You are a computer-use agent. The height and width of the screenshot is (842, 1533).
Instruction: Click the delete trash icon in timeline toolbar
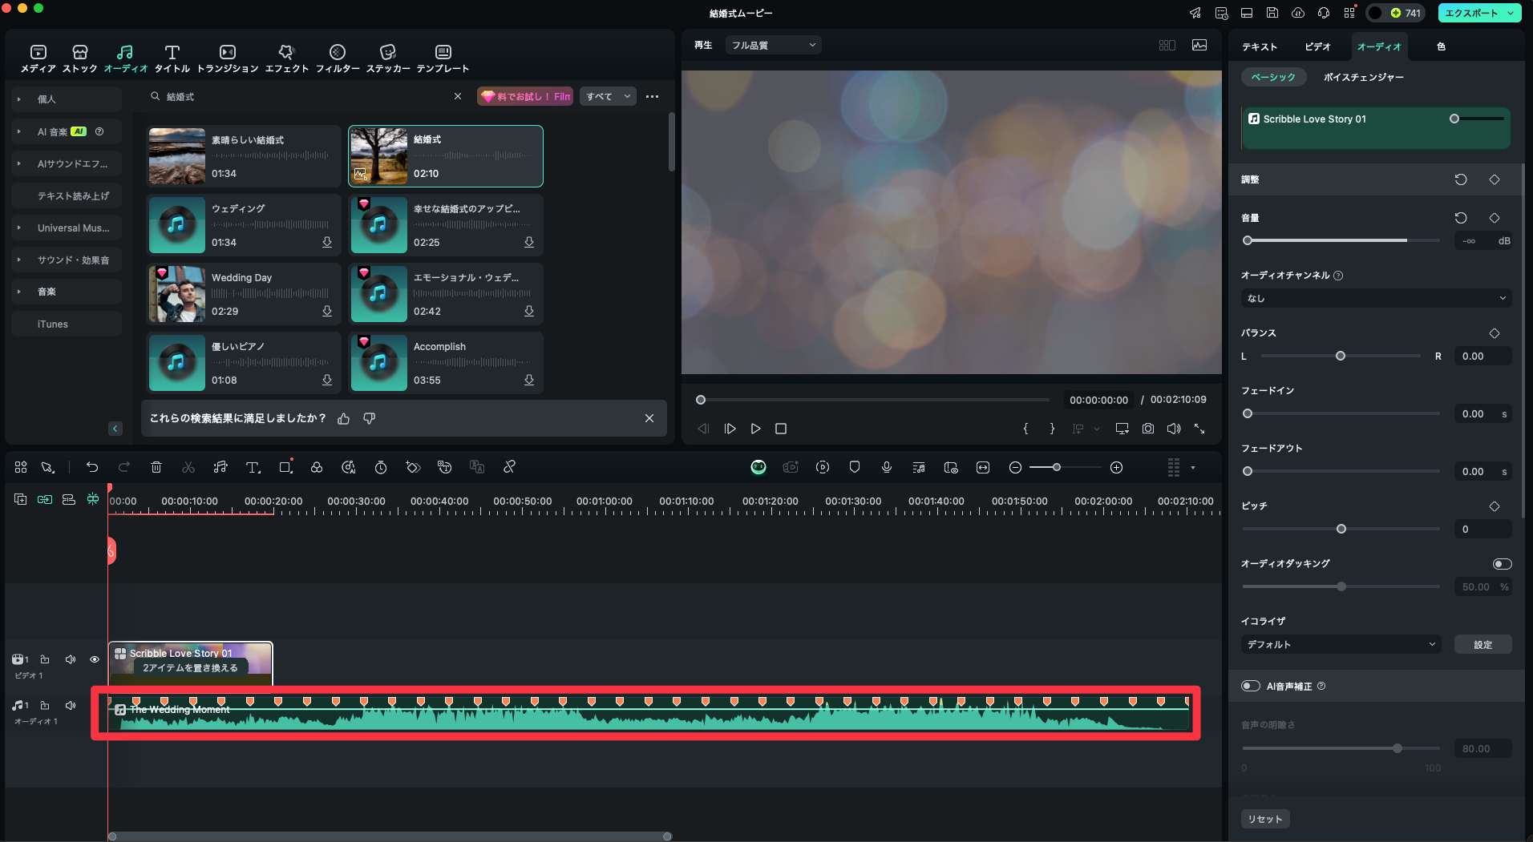[156, 467]
